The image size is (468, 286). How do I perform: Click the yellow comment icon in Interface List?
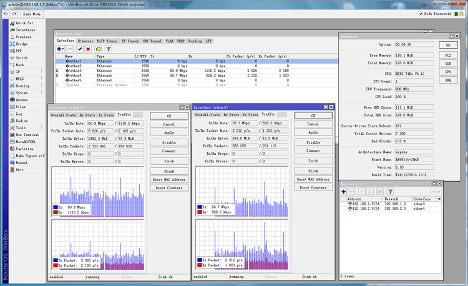click(98, 49)
